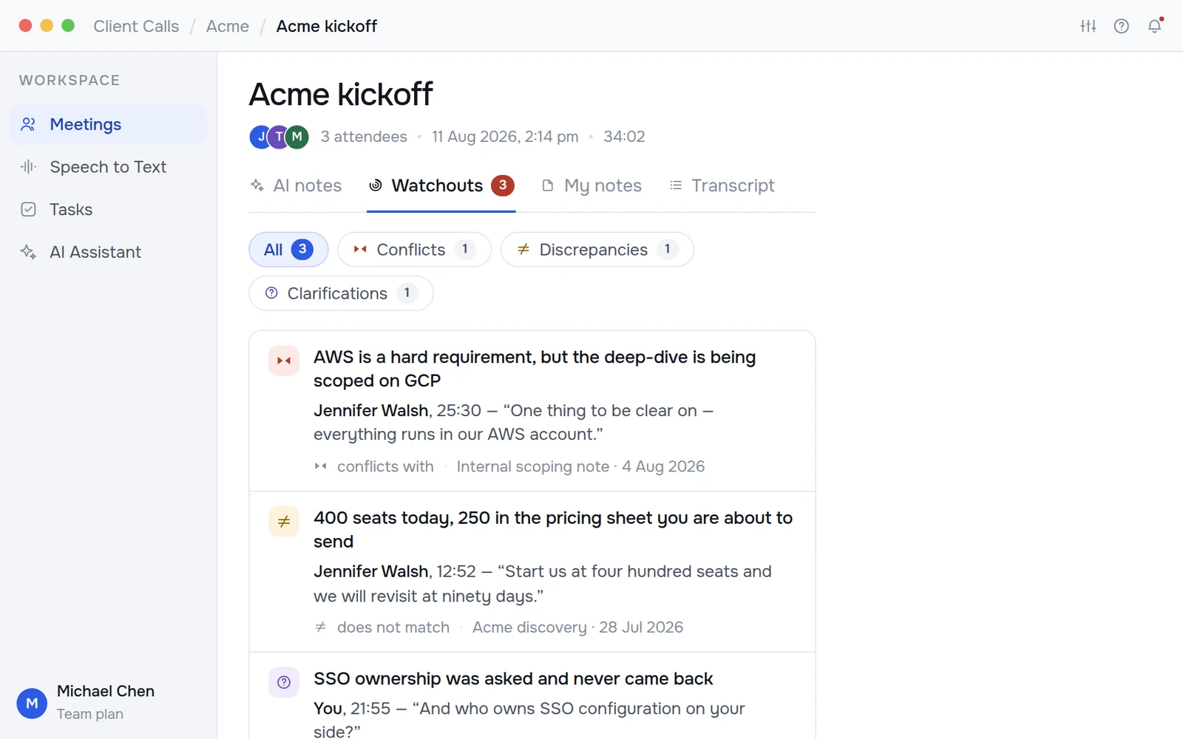Open Speech to Text in sidebar

108,167
